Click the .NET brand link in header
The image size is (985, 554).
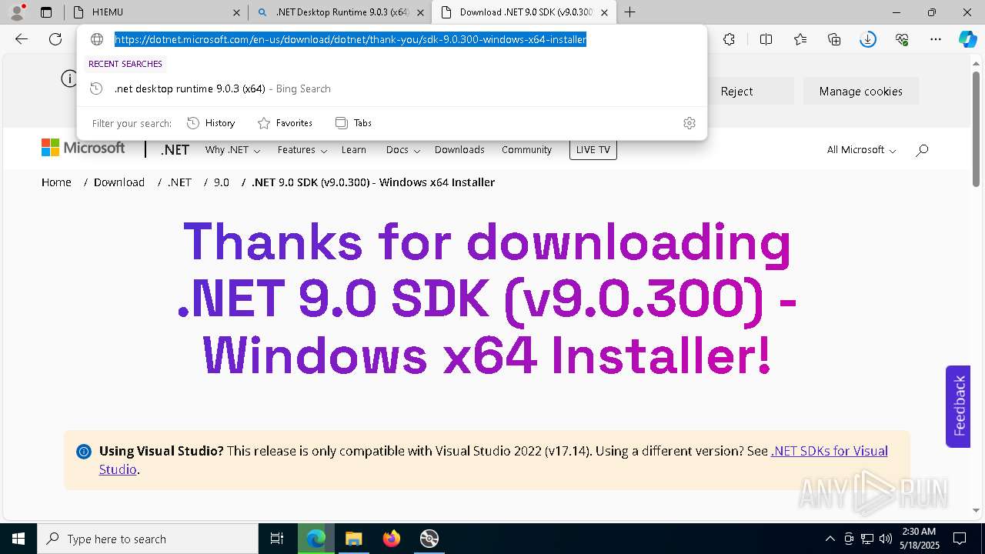pyautogui.click(x=175, y=150)
